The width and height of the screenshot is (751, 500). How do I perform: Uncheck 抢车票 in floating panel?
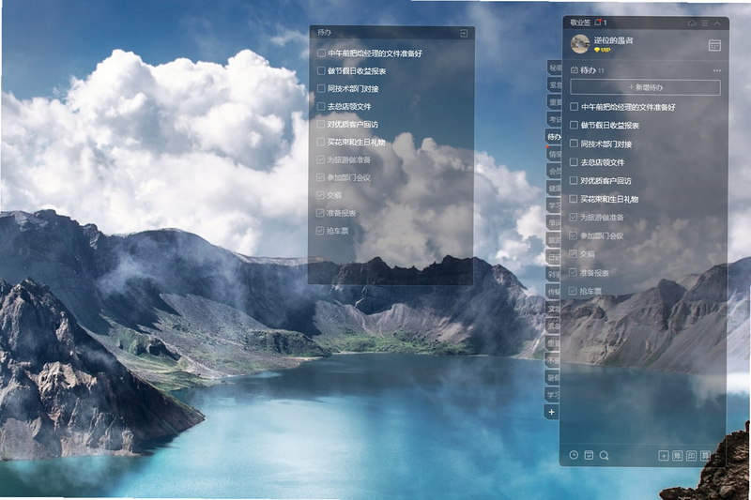coord(320,231)
